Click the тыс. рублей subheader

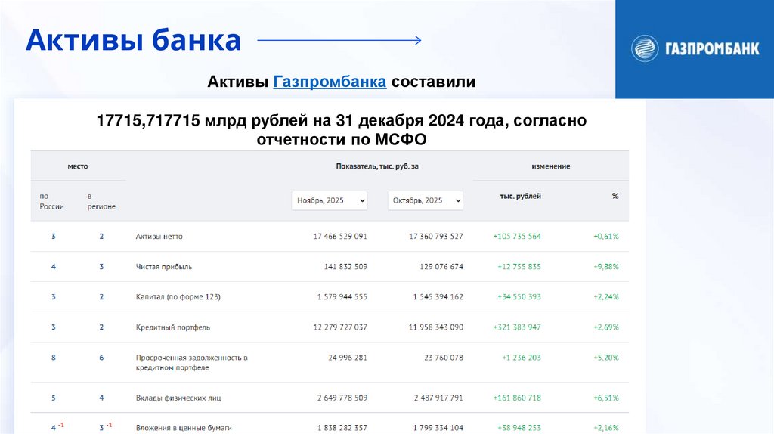point(520,196)
